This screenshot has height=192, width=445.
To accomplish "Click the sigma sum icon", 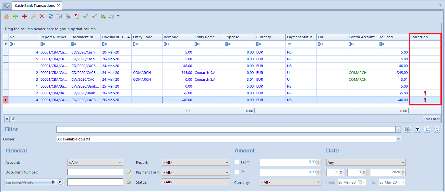I will [427, 129].
